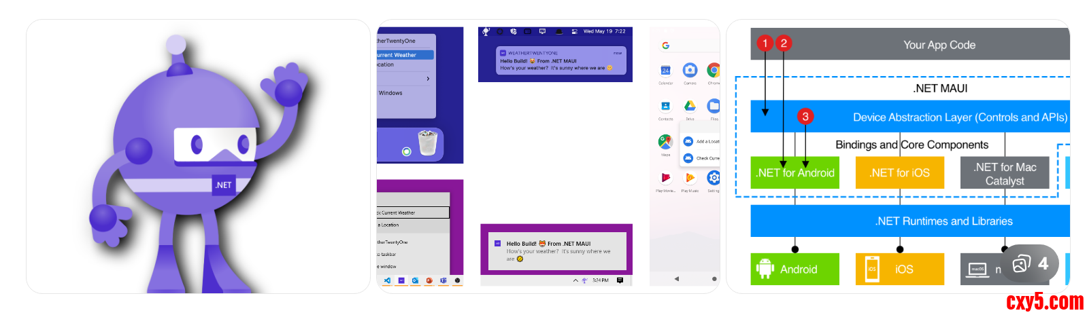Click the cxy5.com watermark link
Image resolution: width=1087 pixels, height=315 pixels.
pyautogui.click(x=1045, y=301)
